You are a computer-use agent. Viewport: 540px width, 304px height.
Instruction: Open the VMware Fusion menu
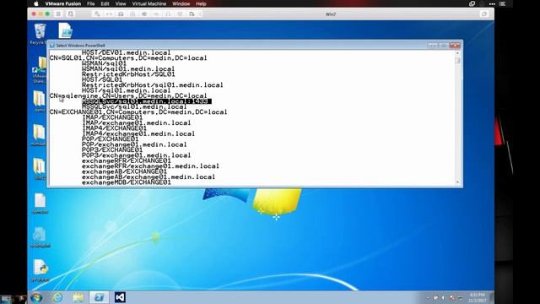(x=63, y=3)
